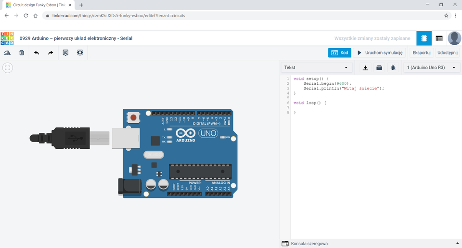This screenshot has height=248, width=462.
Task: Zoom to fit the circuit view
Action: click(8, 68)
